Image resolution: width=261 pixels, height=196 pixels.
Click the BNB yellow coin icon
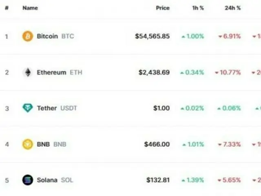tap(28, 144)
